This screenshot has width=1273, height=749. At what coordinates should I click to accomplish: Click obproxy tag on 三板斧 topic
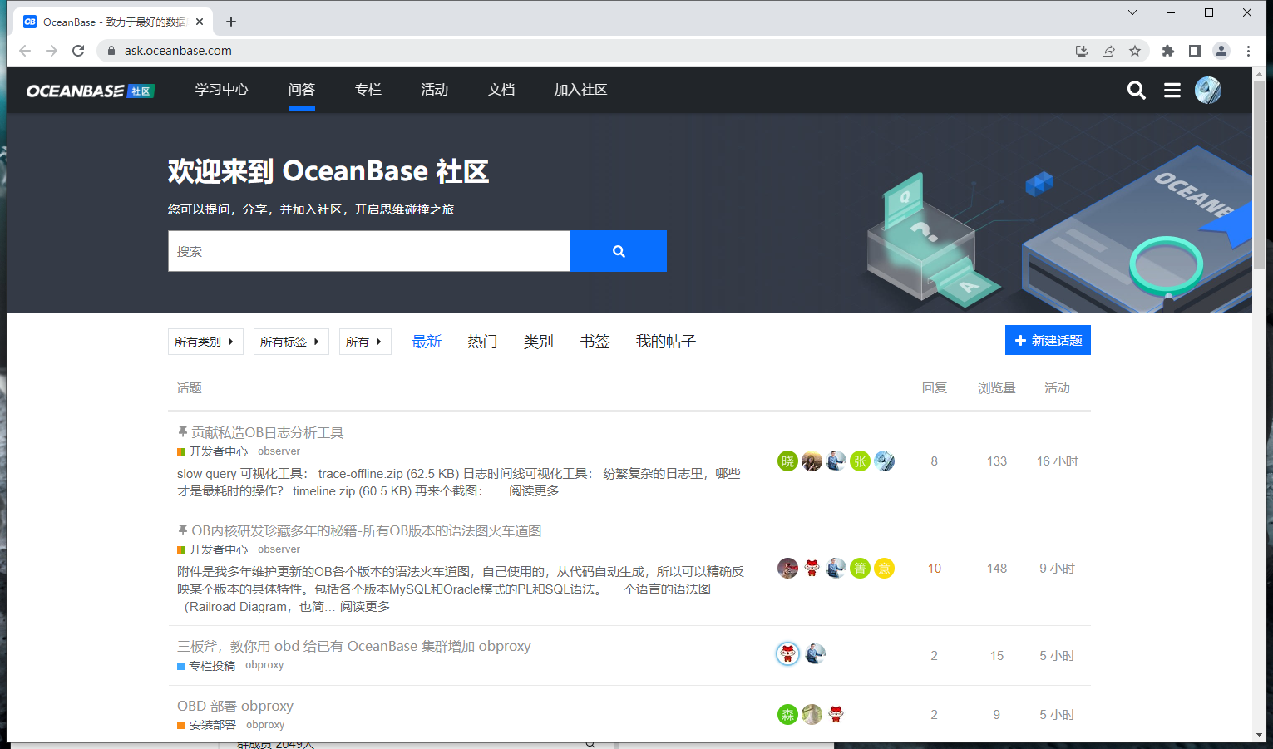pyautogui.click(x=264, y=665)
